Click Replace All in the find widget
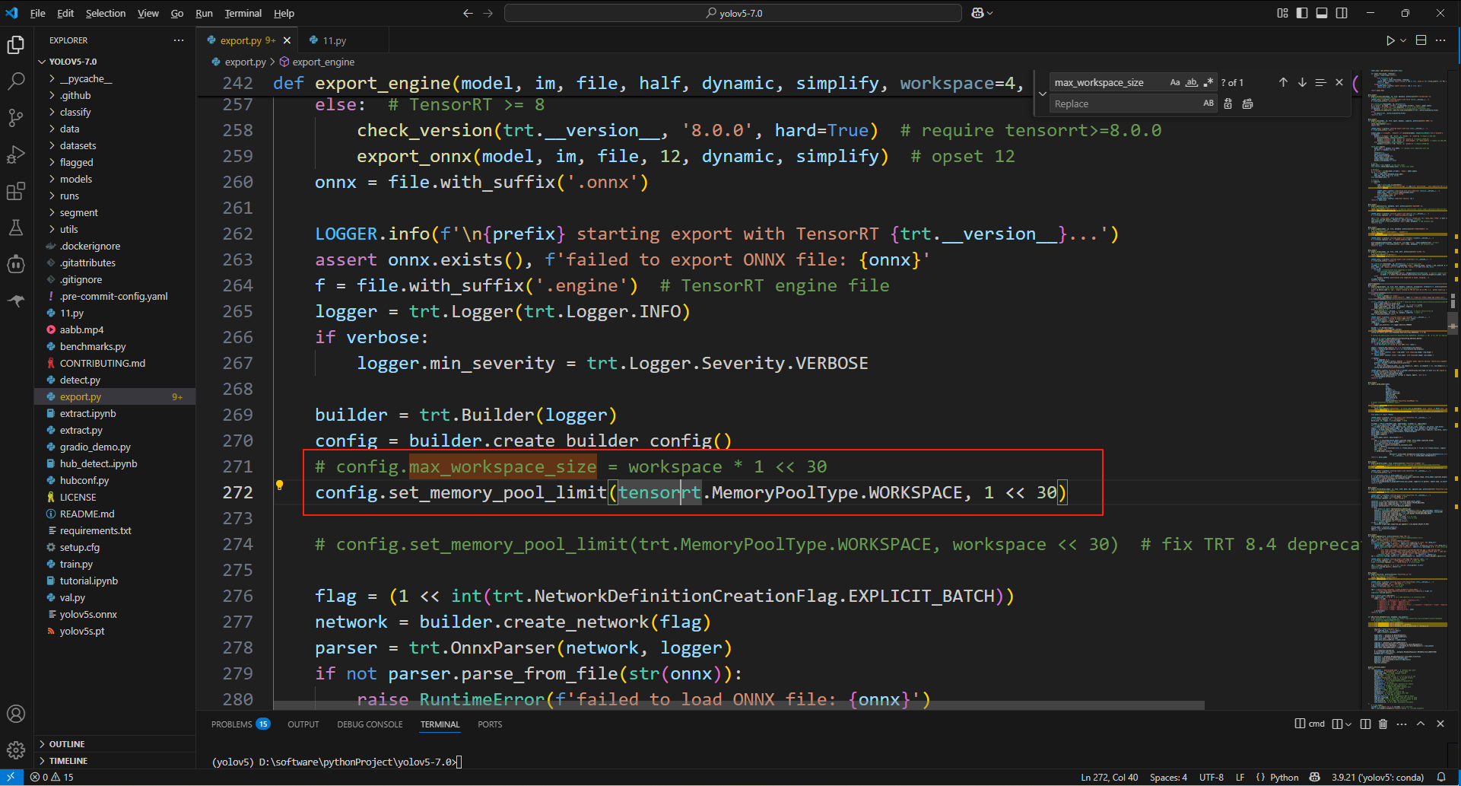Viewport: 1461px width, 786px height. click(x=1247, y=103)
